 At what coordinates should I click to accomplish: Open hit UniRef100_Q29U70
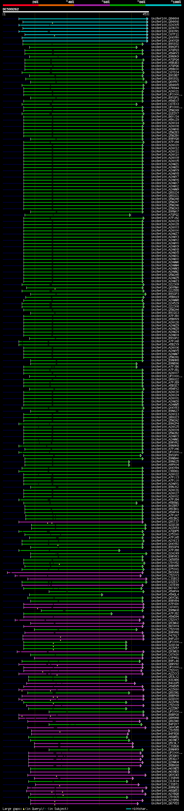pos(165,28)
